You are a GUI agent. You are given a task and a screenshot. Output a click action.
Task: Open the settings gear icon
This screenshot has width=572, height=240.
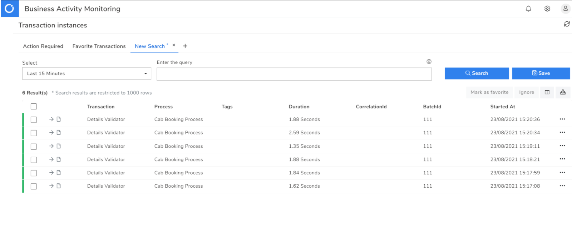547,9
